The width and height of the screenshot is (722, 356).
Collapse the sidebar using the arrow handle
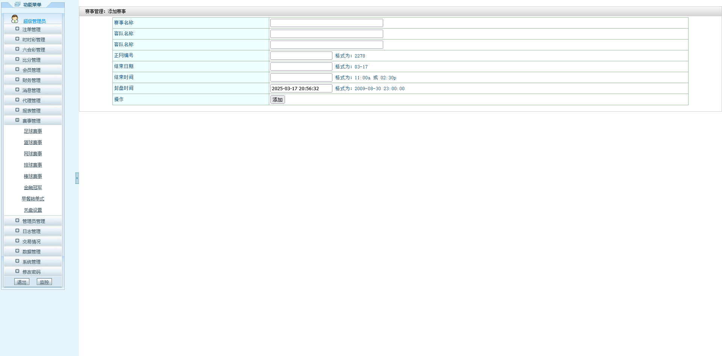(77, 178)
